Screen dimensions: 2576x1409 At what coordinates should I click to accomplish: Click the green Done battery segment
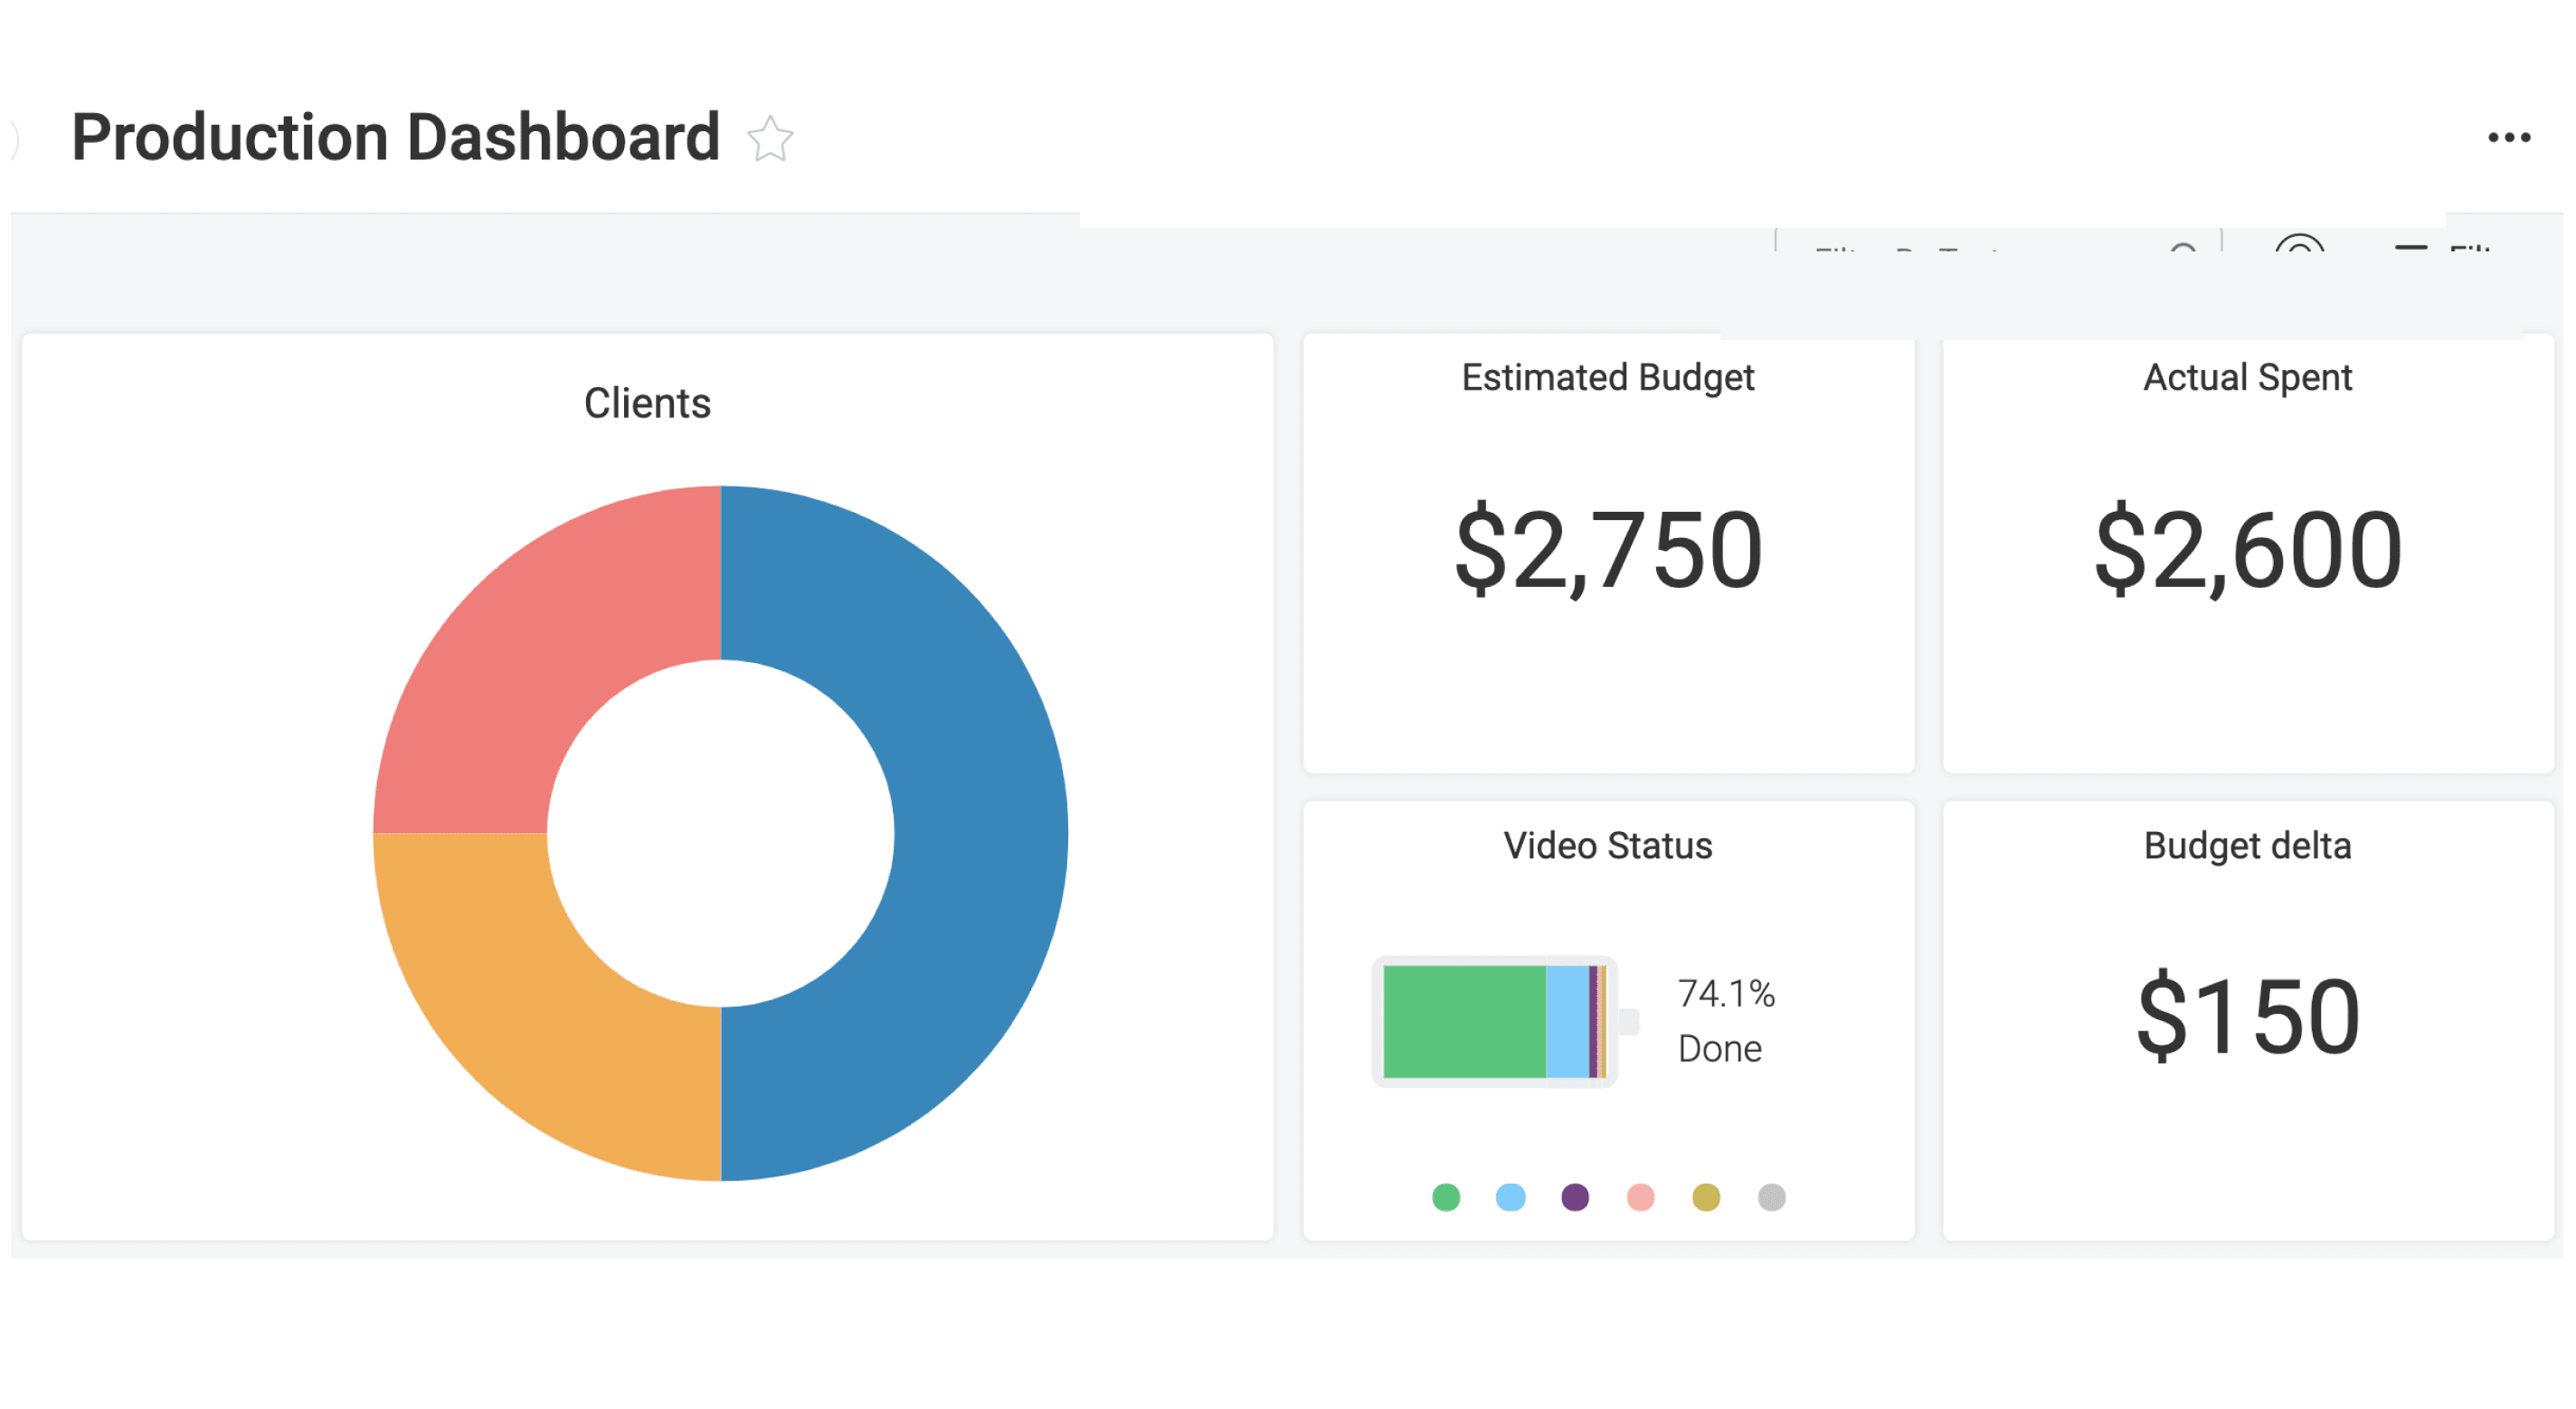tap(1465, 1021)
